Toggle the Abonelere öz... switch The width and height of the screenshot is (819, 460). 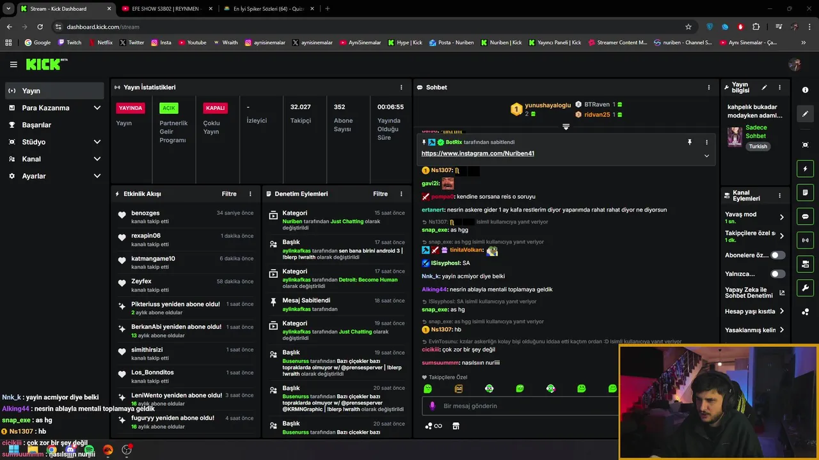[777, 255]
